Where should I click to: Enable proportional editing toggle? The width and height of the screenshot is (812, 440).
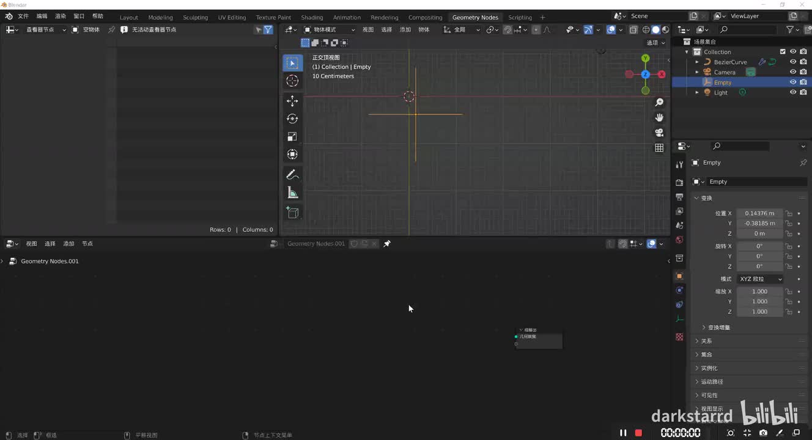[536, 29]
